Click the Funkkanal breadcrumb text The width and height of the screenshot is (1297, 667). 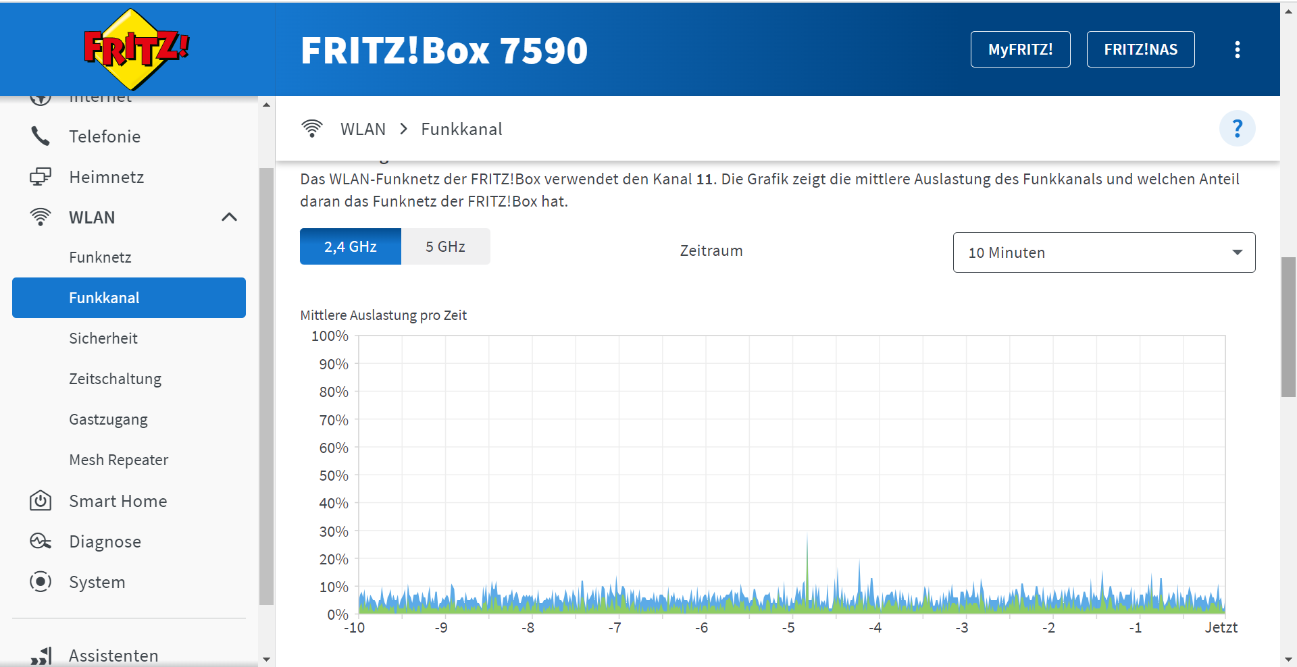[x=461, y=129]
